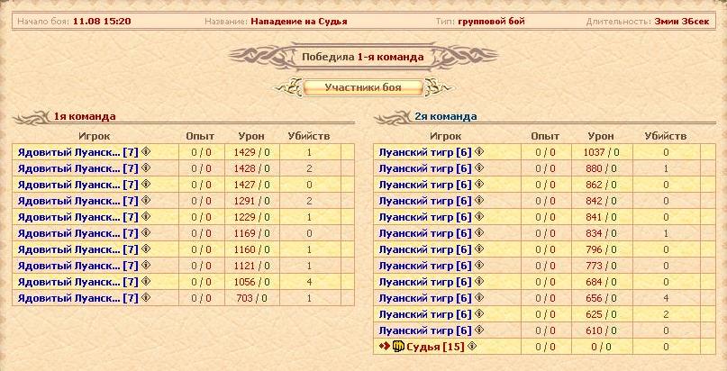Viewport: 727px width, 371px height.
Task: Click kills value 4 in the 1056 damage row
Action: coord(309,282)
